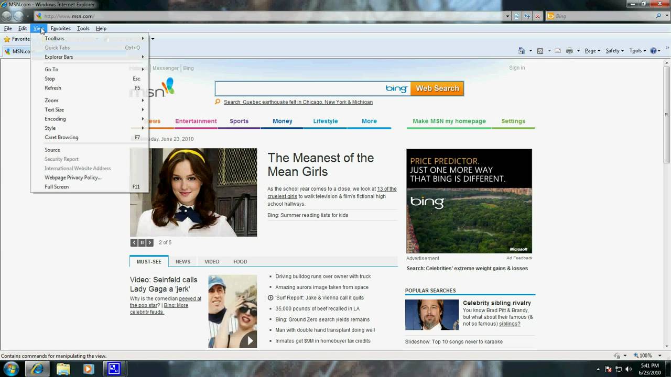671x377 pixels.
Task: Open the Help menu in menu bar
Action: click(x=101, y=28)
